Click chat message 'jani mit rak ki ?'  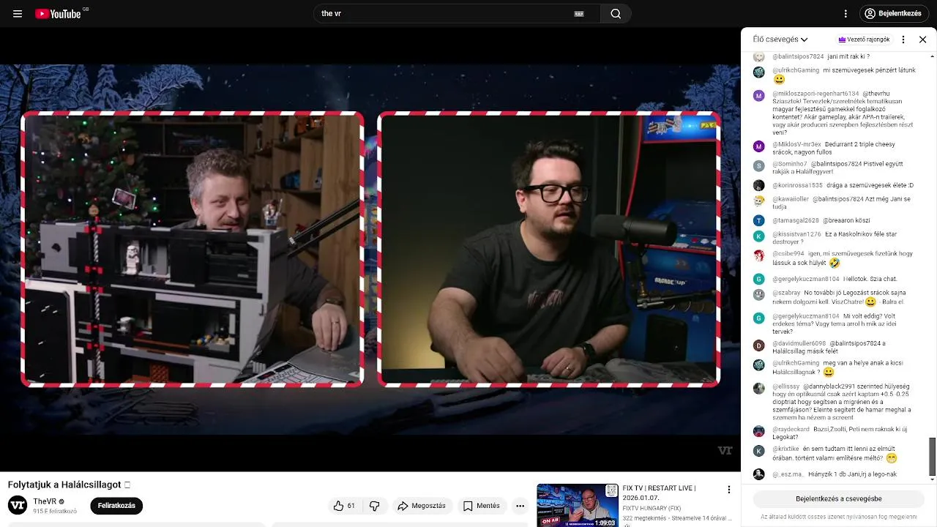coord(848,56)
